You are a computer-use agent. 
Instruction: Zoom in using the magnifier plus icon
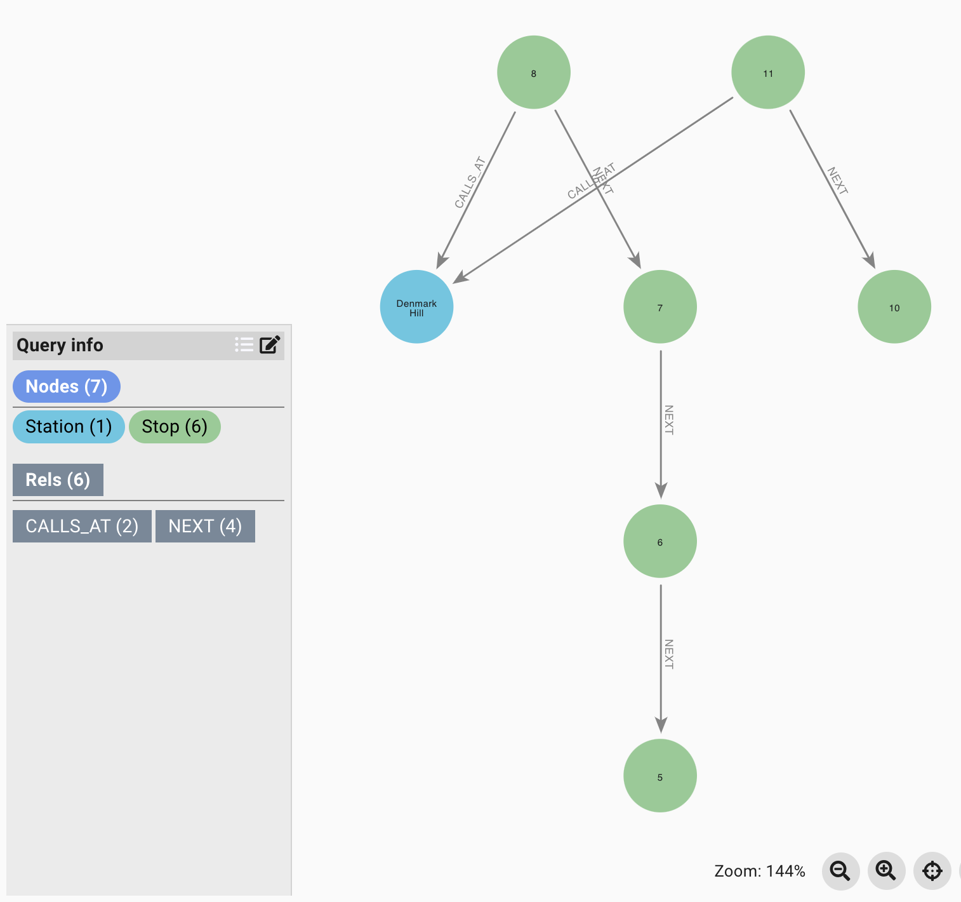[x=886, y=871]
